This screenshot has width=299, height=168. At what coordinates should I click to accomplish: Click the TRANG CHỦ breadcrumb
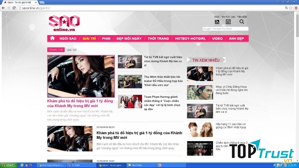[56, 50]
